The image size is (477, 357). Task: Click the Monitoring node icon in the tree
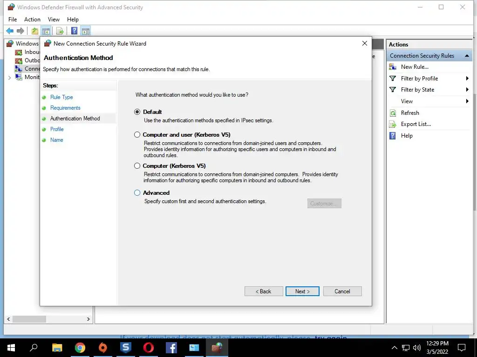click(x=19, y=77)
